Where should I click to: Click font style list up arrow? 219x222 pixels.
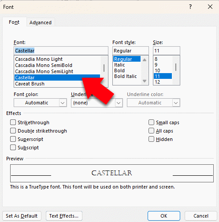click(145, 59)
